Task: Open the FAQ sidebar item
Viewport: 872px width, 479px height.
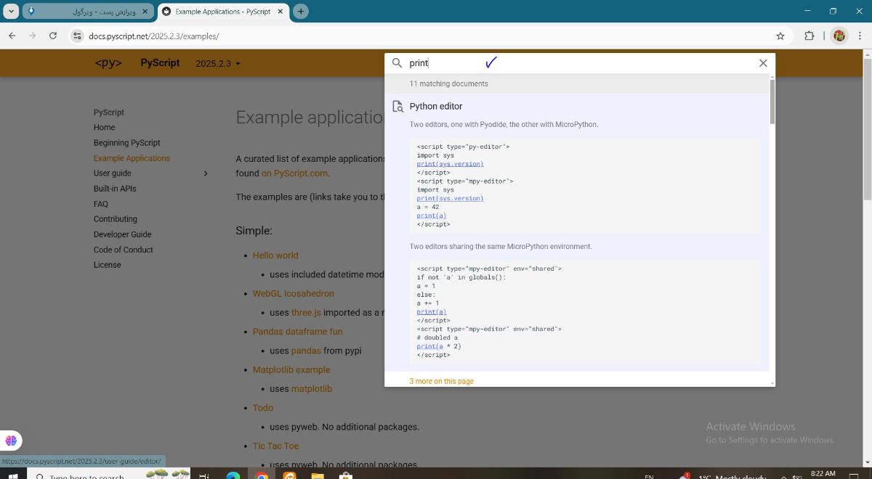Action: (101, 204)
